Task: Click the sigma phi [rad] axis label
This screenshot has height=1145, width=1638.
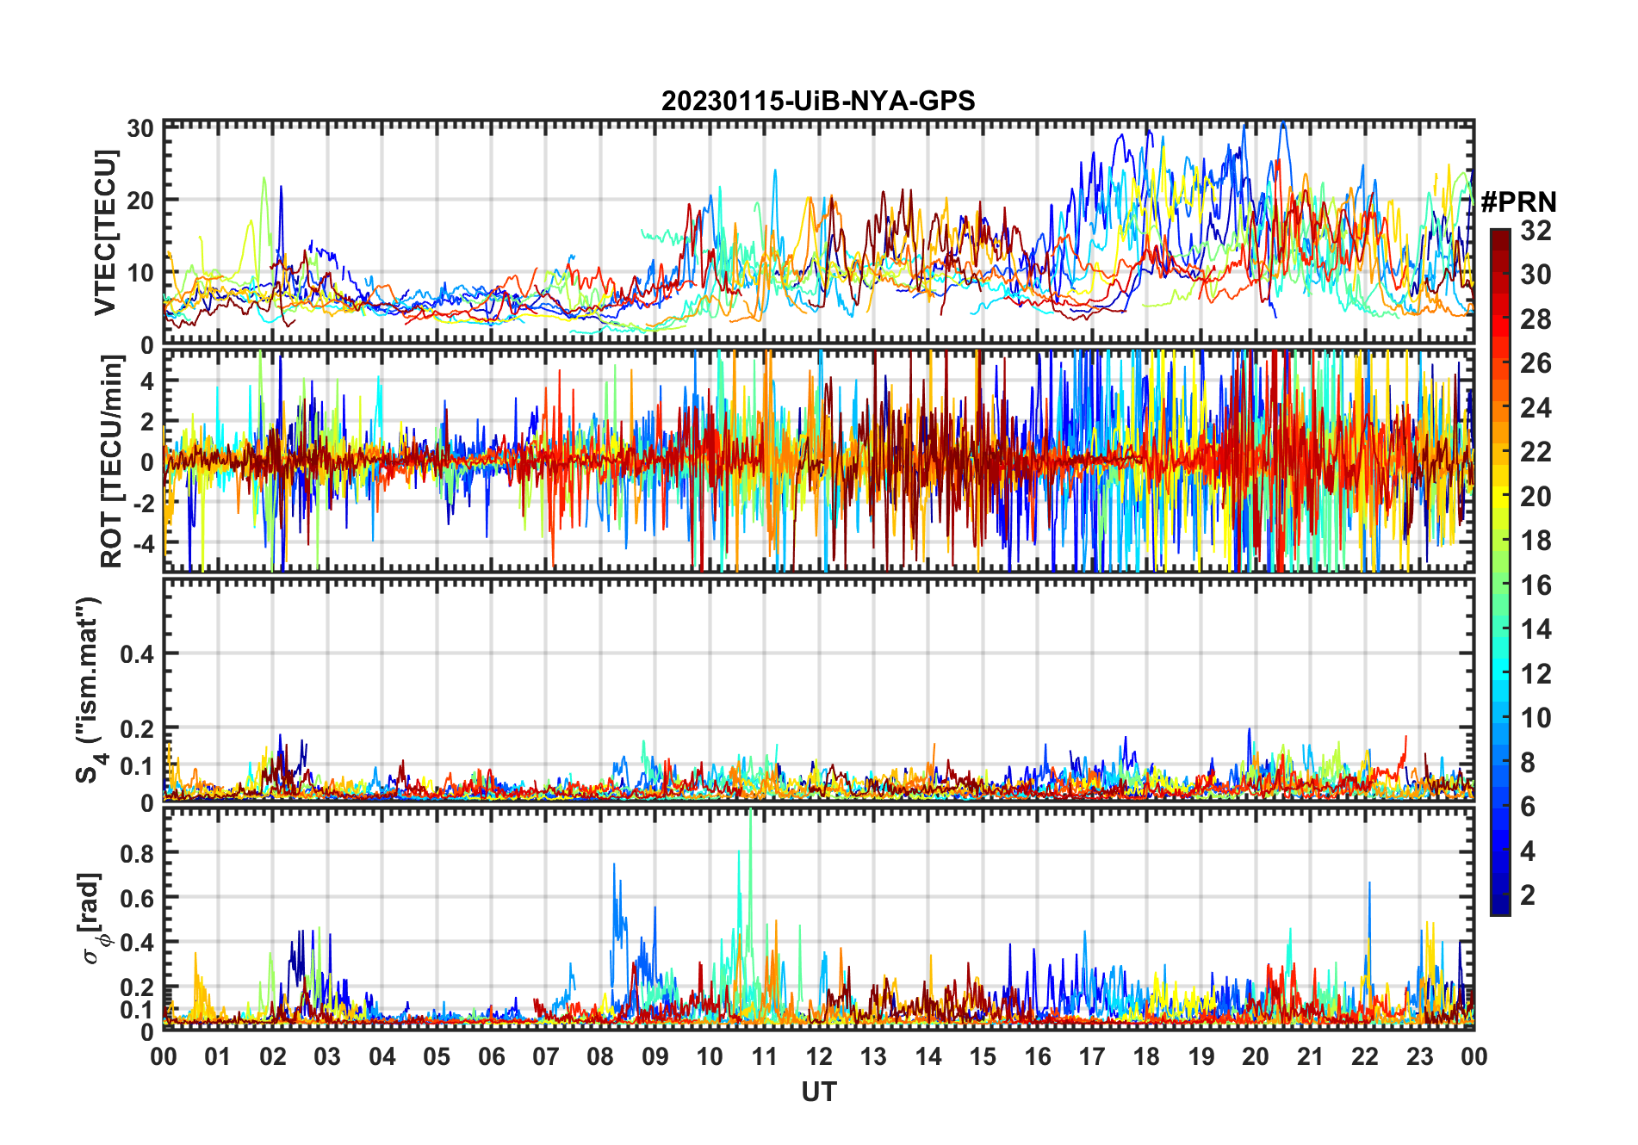Action: pyautogui.click(x=94, y=918)
